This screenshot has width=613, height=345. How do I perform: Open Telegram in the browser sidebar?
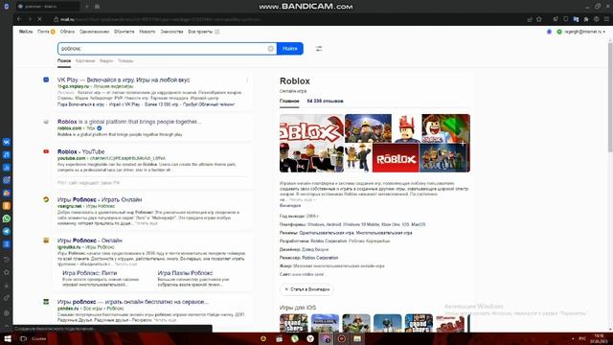pyautogui.click(x=7, y=232)
